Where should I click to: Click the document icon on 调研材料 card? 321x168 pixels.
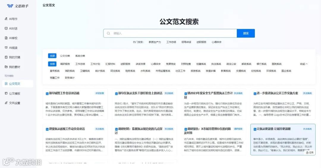116,129
